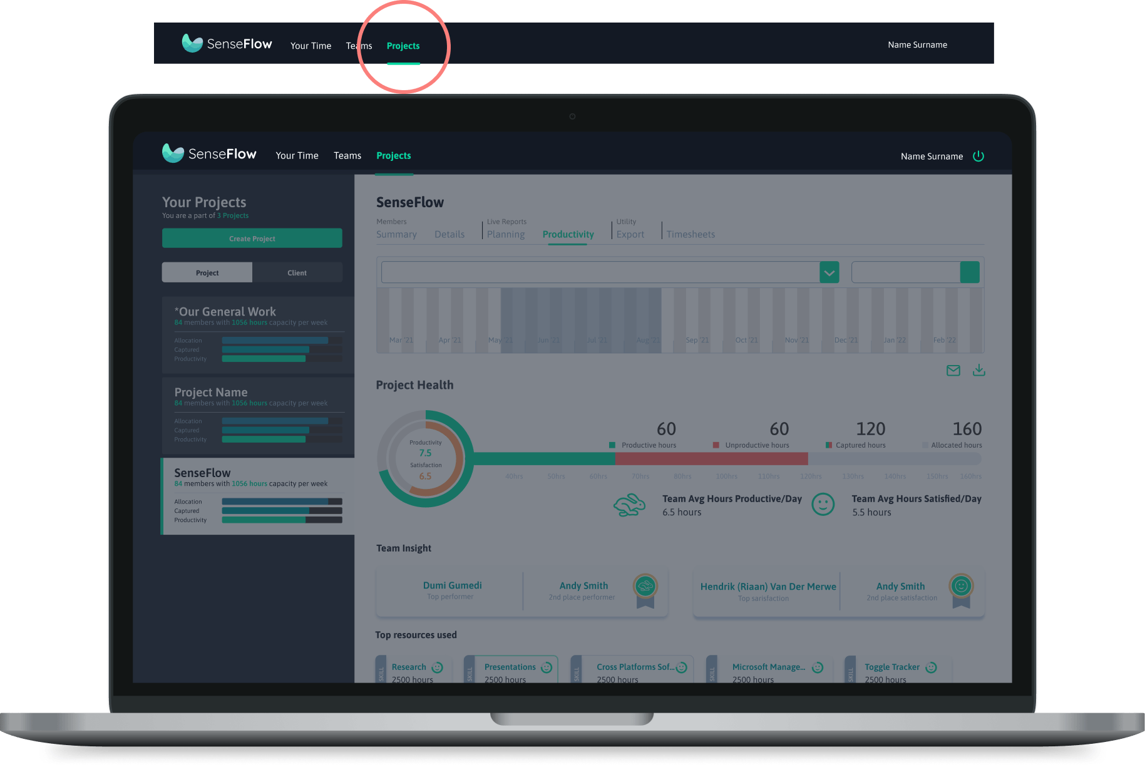Click Name Surname in top banner
The width and height of the screenshot is (1145, 767).
tap(918, 45)
